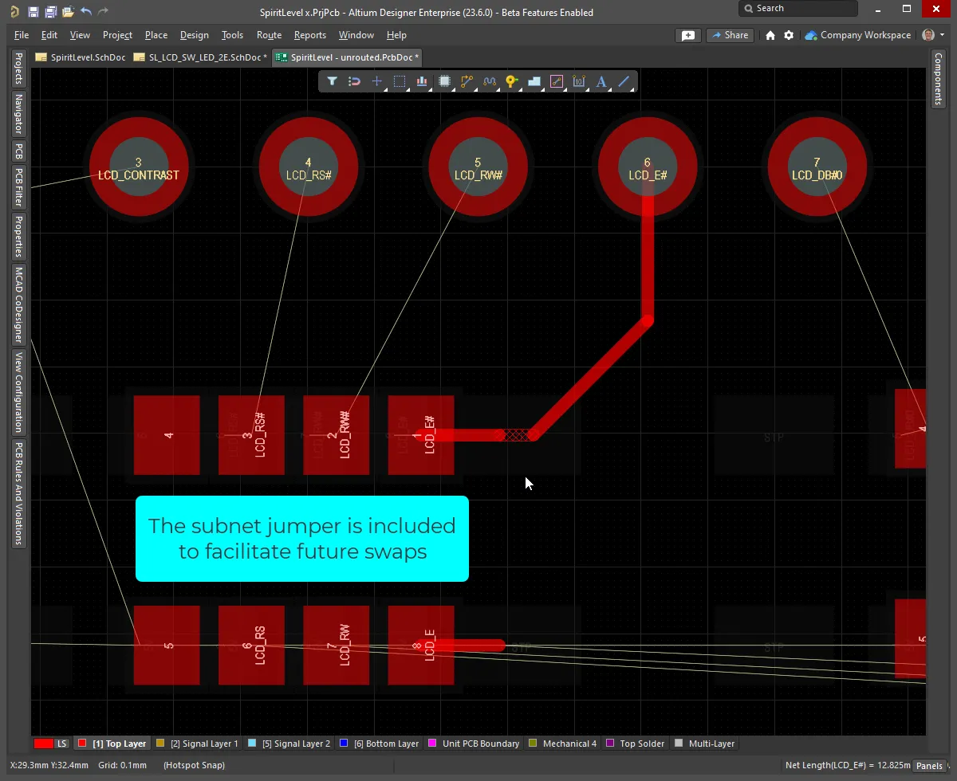Select the place polygon pour tool
This screenshot has width=957, height=781.
click(x=534, y=81)
